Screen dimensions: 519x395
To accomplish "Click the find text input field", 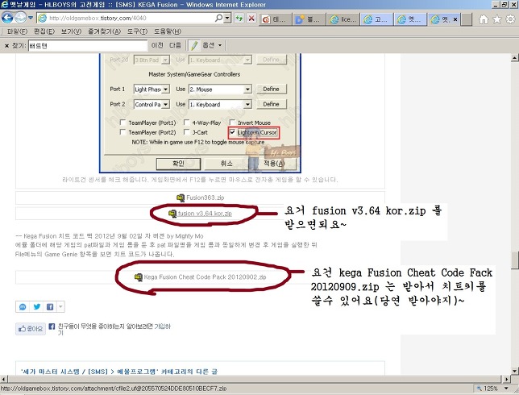I will click(87, 46).
